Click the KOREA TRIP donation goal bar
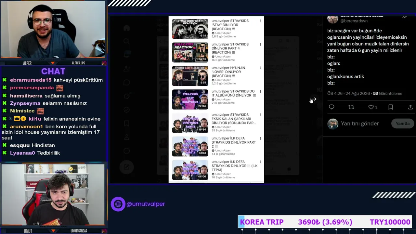Viewport: 416px width, 234px height. (x=325, y=222)
